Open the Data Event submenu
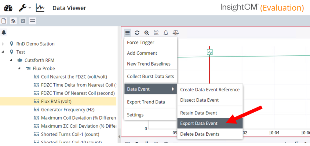 151,89
